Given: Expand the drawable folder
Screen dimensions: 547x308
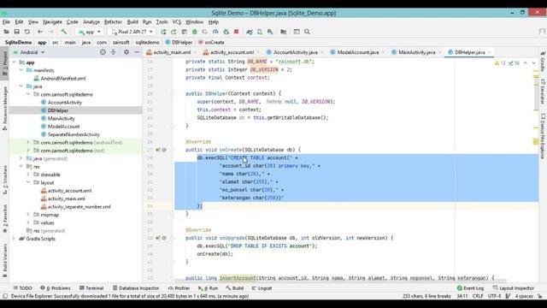Looking at the screenshot, I should point(28,175).
